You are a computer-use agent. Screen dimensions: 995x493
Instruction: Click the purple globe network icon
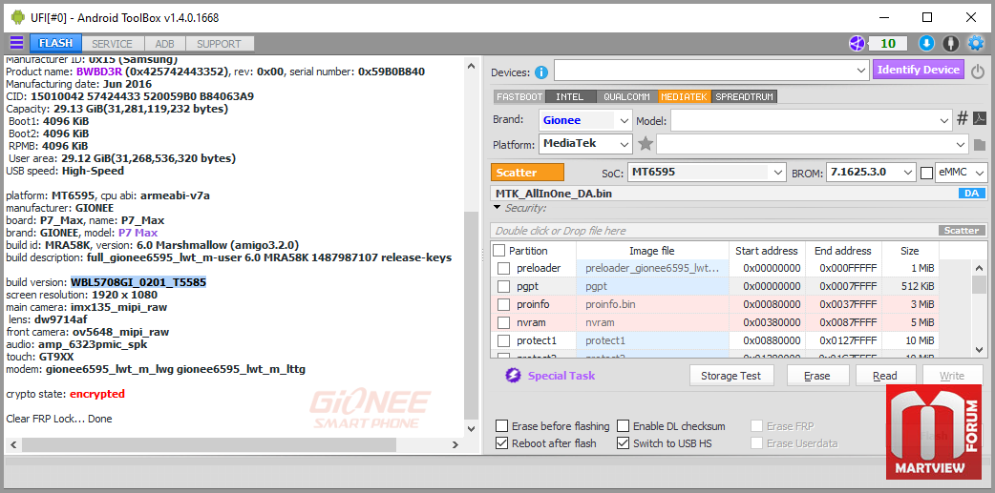coord(857,43)
